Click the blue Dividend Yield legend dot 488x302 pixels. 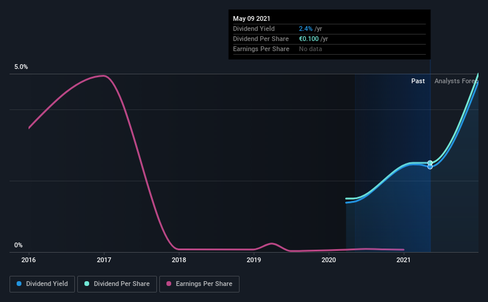click(19, 284)
